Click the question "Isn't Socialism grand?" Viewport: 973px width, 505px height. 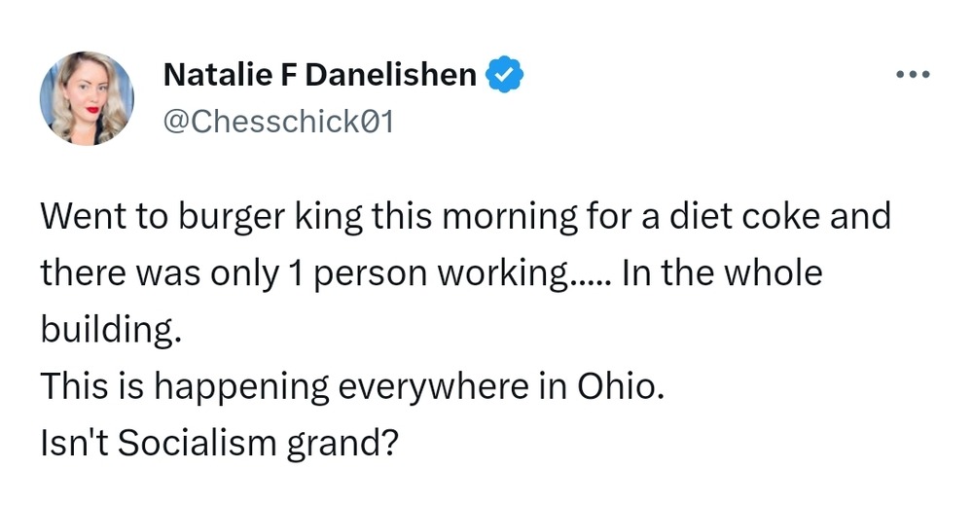click(220, 444)
